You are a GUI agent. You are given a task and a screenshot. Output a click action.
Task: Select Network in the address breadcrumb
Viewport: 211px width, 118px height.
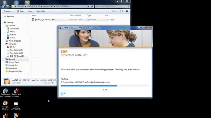click(20, 6)
